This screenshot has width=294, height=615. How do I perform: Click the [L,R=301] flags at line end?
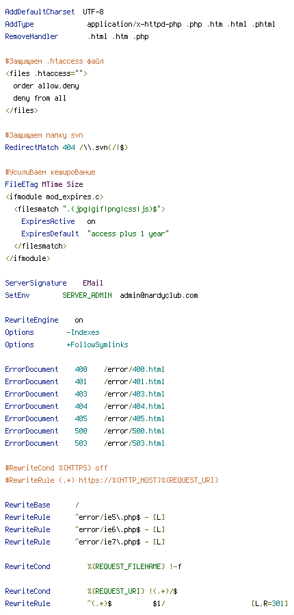270,603
